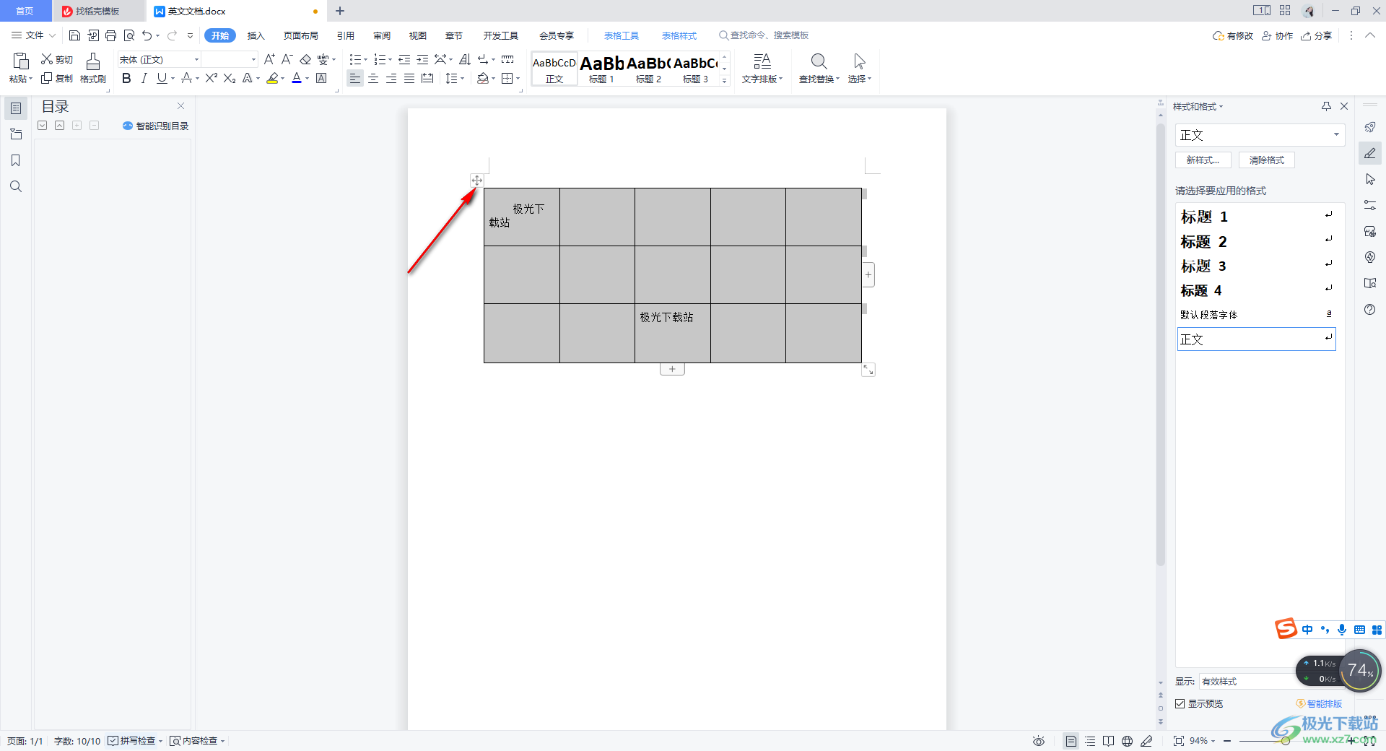
Task: Toggle Italic formatting
Action: pos(144,78)
